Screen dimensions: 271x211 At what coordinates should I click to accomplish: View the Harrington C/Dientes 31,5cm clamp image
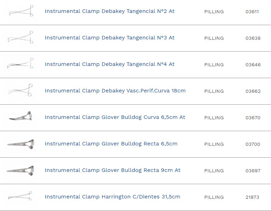point(21,197)
